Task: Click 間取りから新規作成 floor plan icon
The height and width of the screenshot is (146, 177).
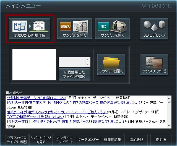Action: tap(30, 26)
